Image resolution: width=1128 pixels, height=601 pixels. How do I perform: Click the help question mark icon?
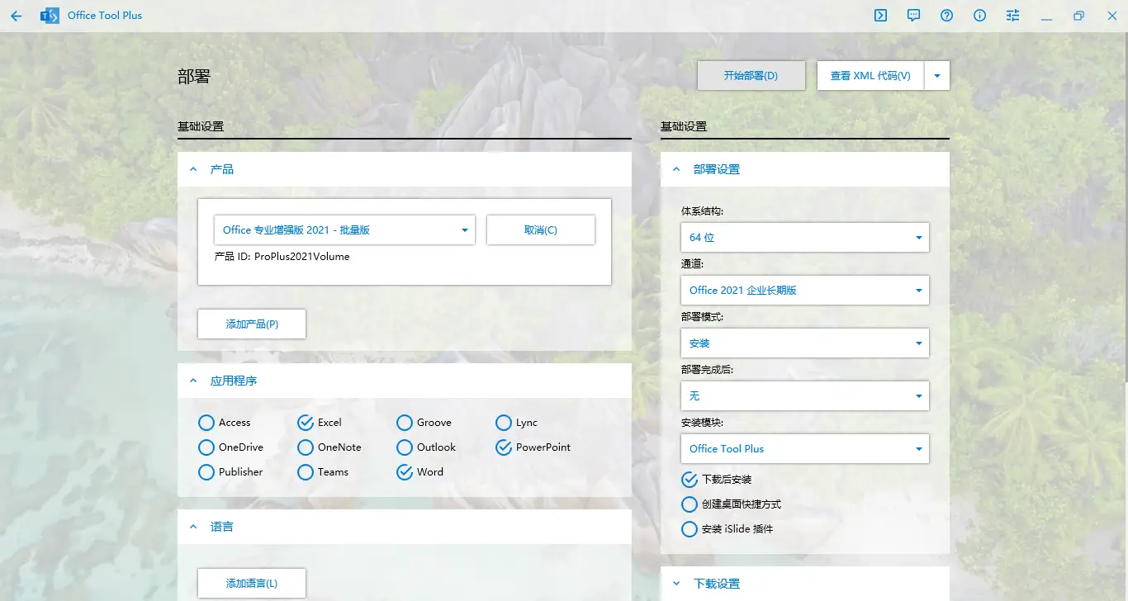coord(947,16)
